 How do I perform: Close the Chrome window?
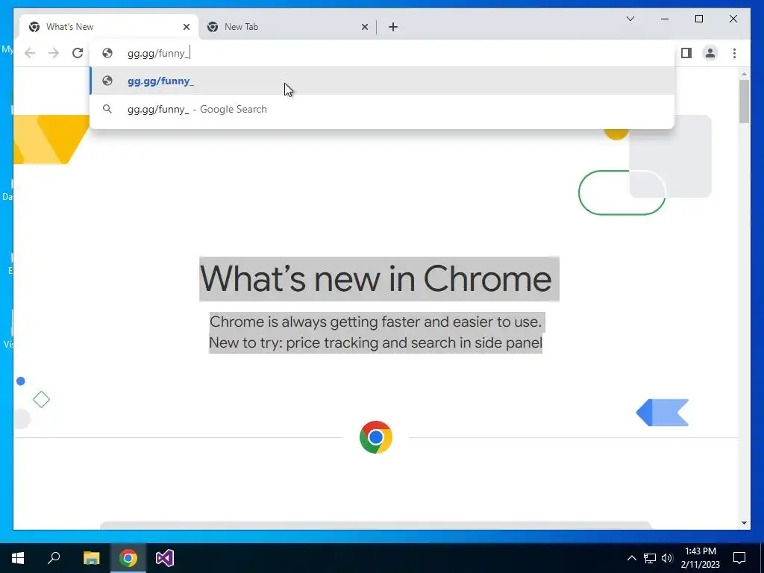[x=733, y=19]
